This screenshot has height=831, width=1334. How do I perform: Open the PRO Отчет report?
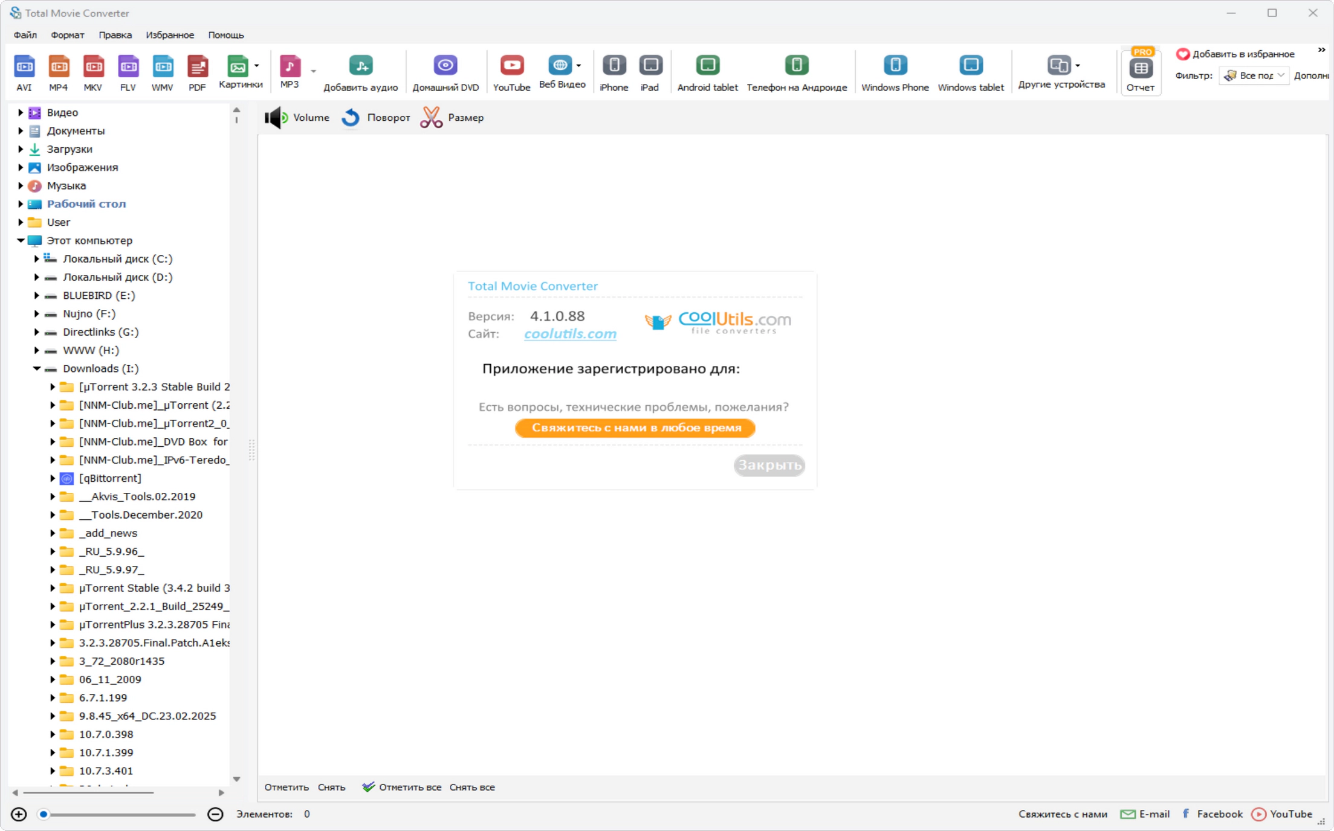click(x=1141, y=71)
